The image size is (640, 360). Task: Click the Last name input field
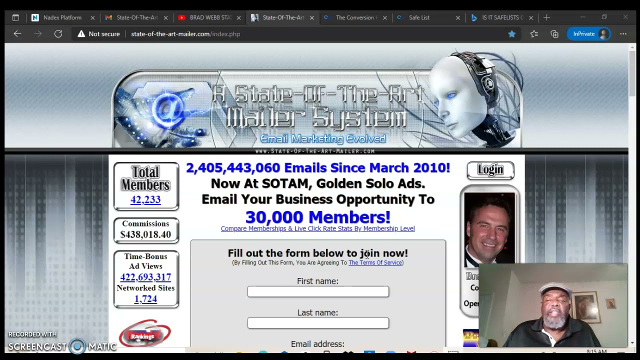[x=318, y=323]
